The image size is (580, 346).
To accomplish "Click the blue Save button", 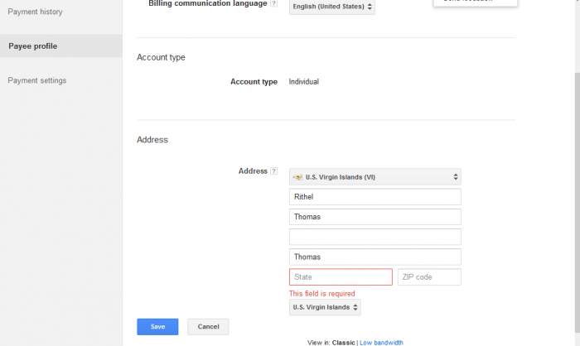I will pos(157,327).
